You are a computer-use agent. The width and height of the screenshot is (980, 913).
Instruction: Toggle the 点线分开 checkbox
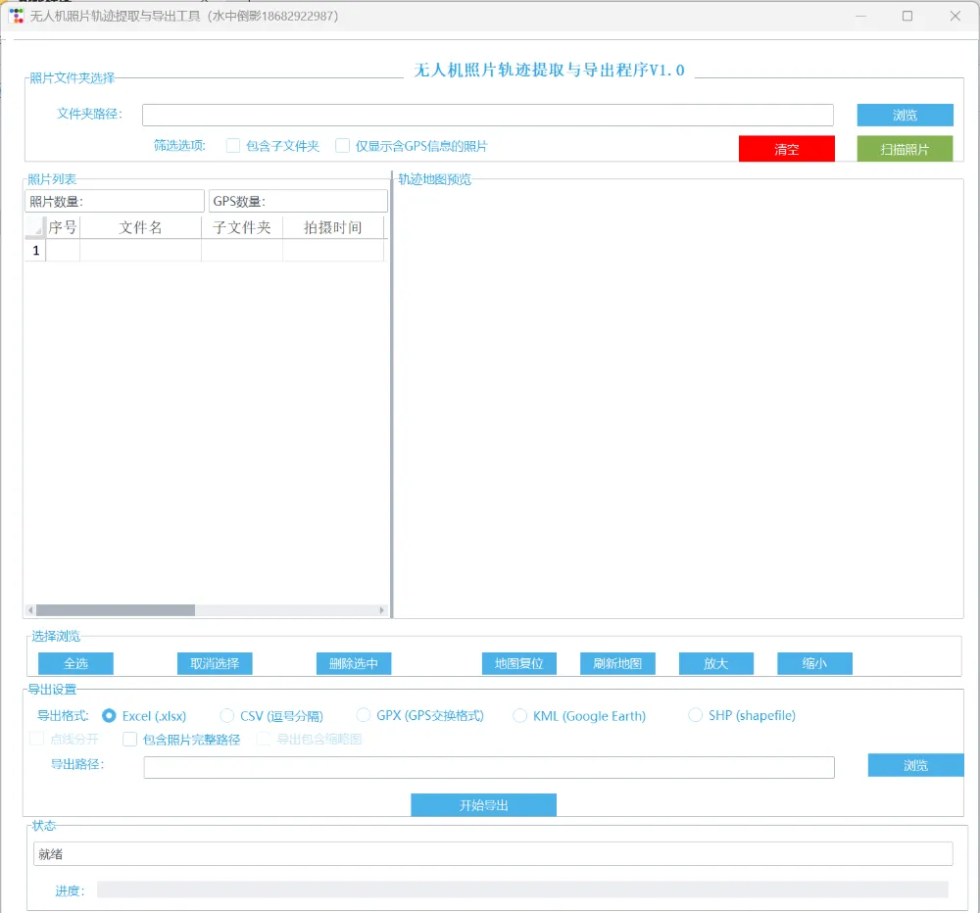(37, 740)
